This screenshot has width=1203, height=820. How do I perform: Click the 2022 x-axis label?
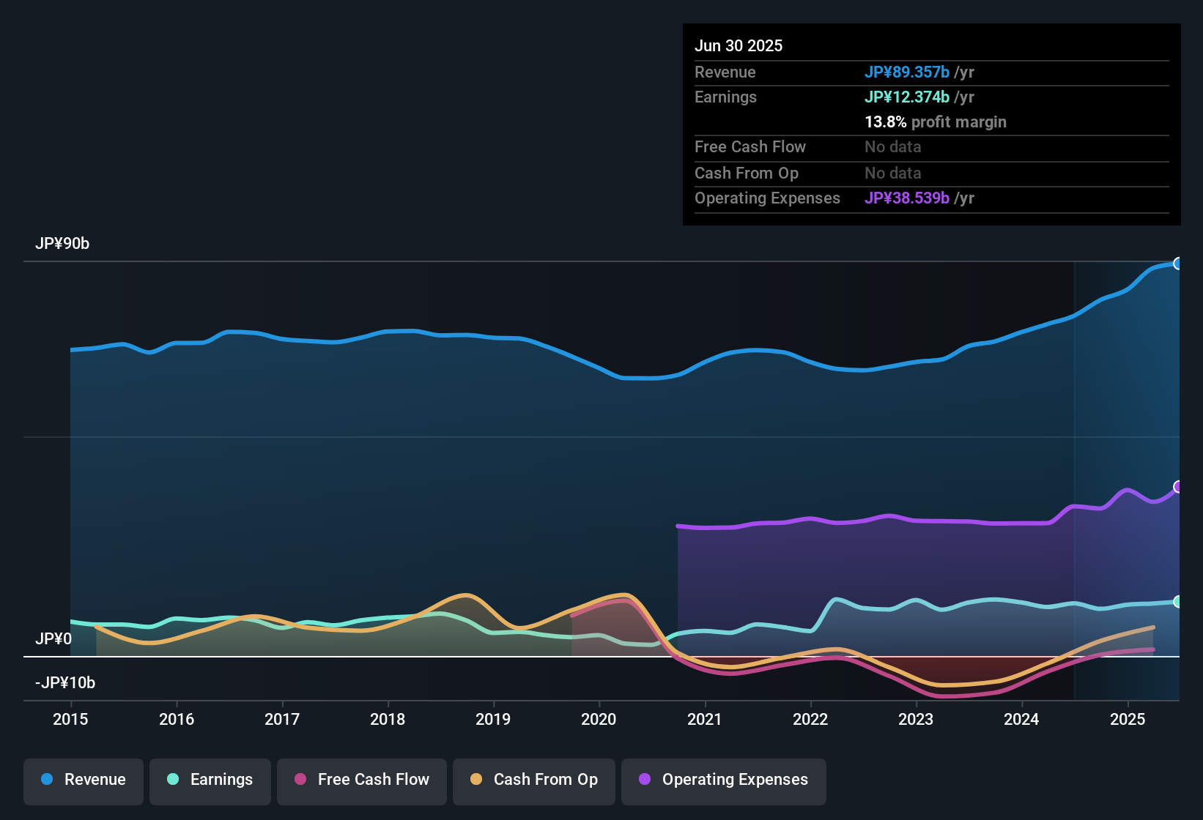point(810,720)
